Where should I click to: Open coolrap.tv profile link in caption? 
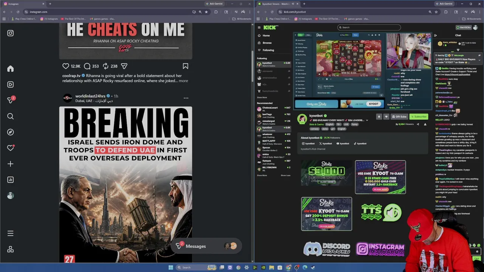[71, 76]
